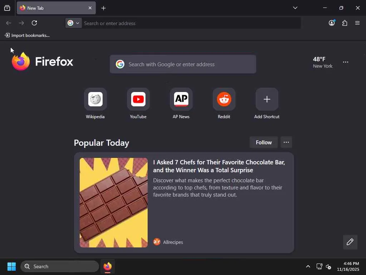Focus the 'Search or enter address' URL bar
This screenshot has width=366, height=275.
[x=191, y=23]
